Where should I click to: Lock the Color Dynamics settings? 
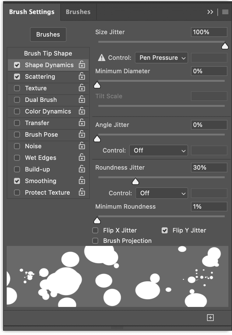(x=82, y=111)
